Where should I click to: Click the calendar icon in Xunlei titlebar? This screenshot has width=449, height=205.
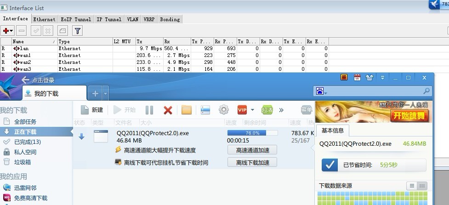click(x=357, y=78)
